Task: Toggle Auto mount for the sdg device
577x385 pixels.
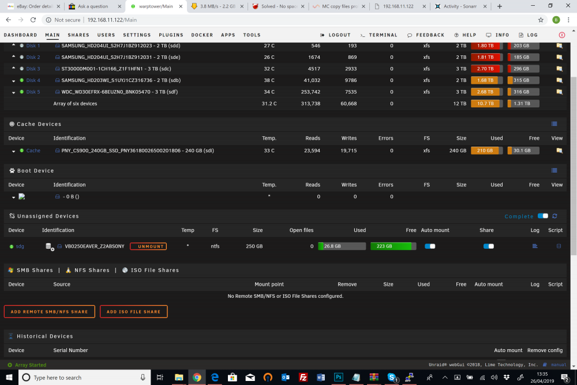Action: point(430,246)
